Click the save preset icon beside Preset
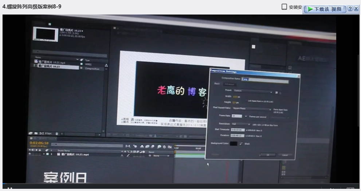This screenshot has width=361, height=191. [x=276, y=93]
